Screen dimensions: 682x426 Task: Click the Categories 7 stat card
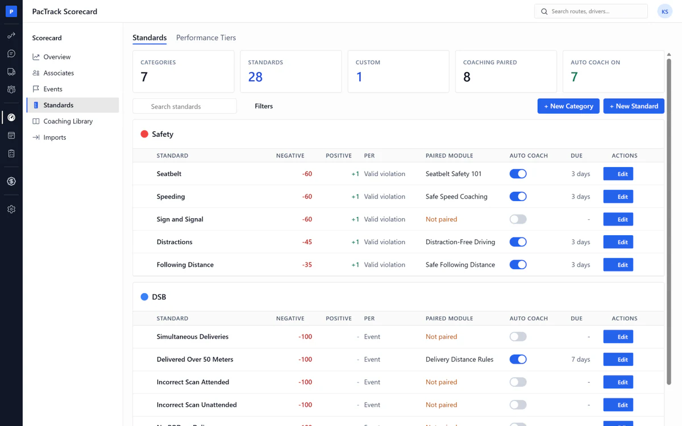point(184,72)
